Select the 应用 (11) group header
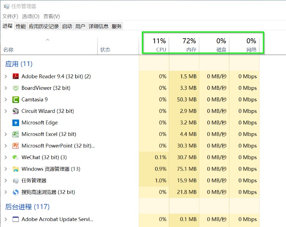This screenshot has height=227, width=286. 19,64
